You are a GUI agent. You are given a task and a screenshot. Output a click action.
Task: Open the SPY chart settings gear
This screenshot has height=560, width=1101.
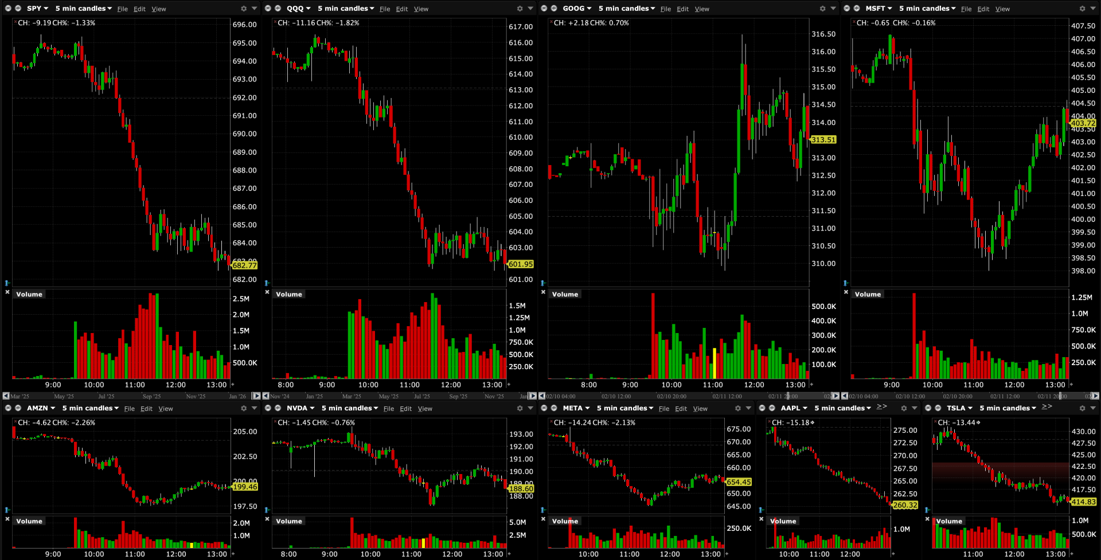pyautogui.click(x=244, y=9)
